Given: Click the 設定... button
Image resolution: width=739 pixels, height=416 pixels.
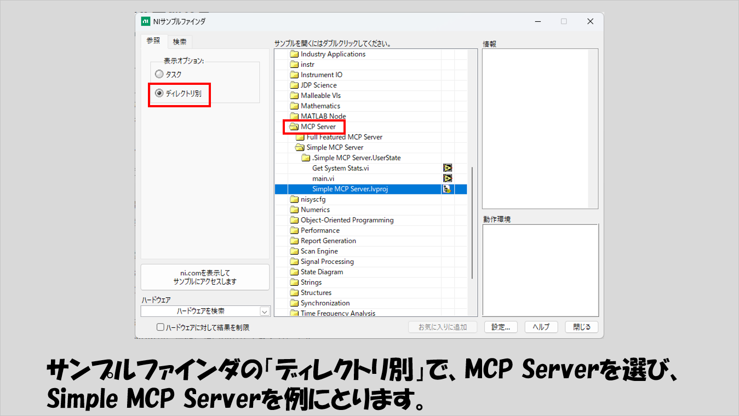Looking at the screenshot, I should pyautogui.click(x=501, y=327).
